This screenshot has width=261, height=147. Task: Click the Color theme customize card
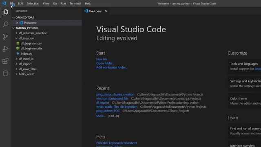tap(244, 101)
